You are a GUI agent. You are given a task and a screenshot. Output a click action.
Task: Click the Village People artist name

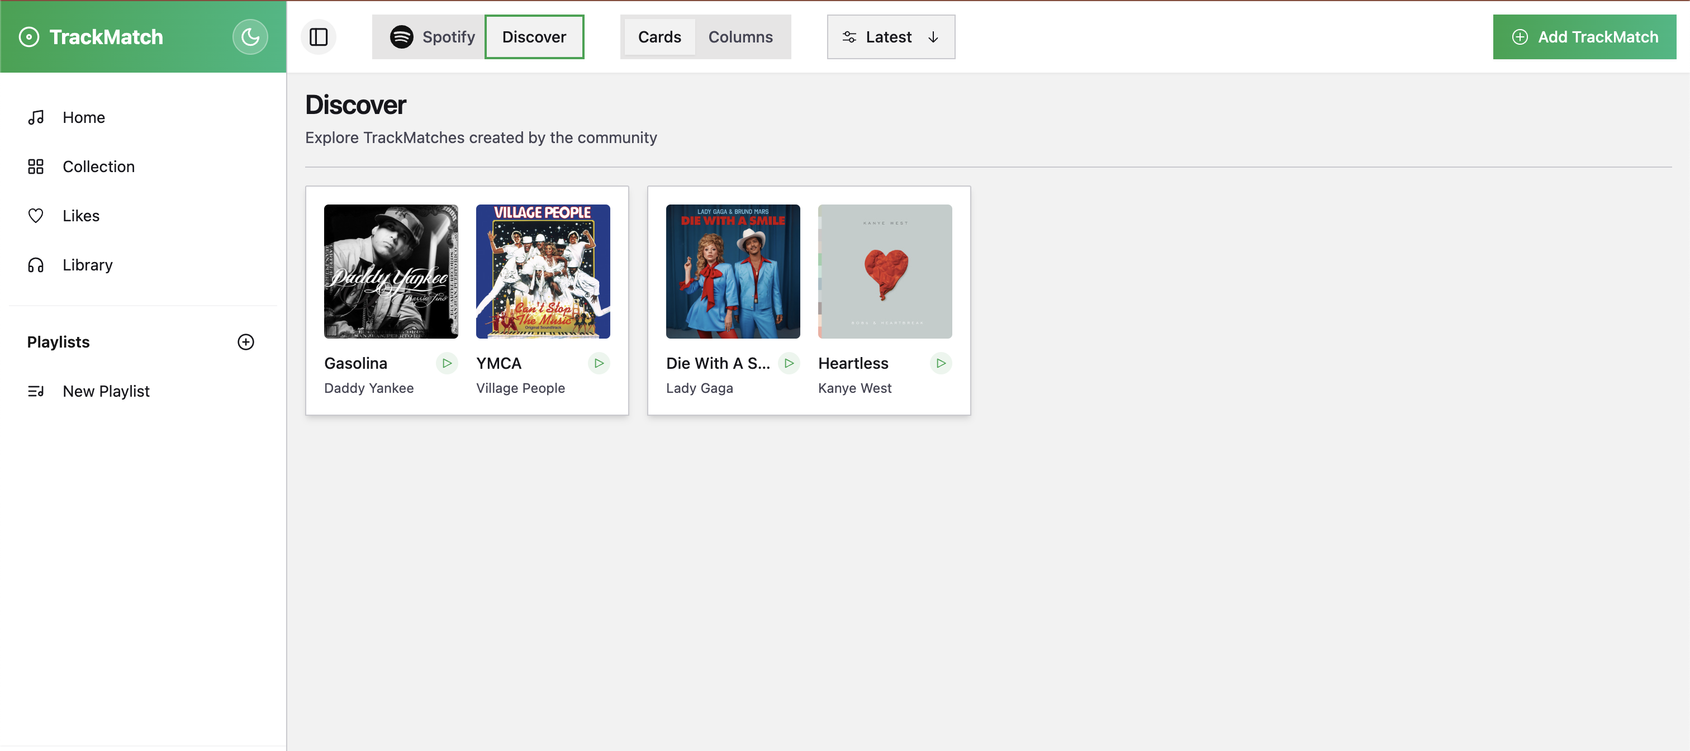[520, 388]
